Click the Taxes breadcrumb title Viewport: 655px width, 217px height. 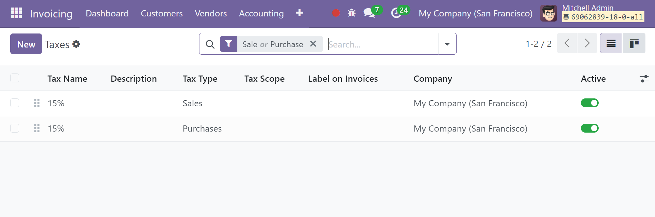[57, 44]
